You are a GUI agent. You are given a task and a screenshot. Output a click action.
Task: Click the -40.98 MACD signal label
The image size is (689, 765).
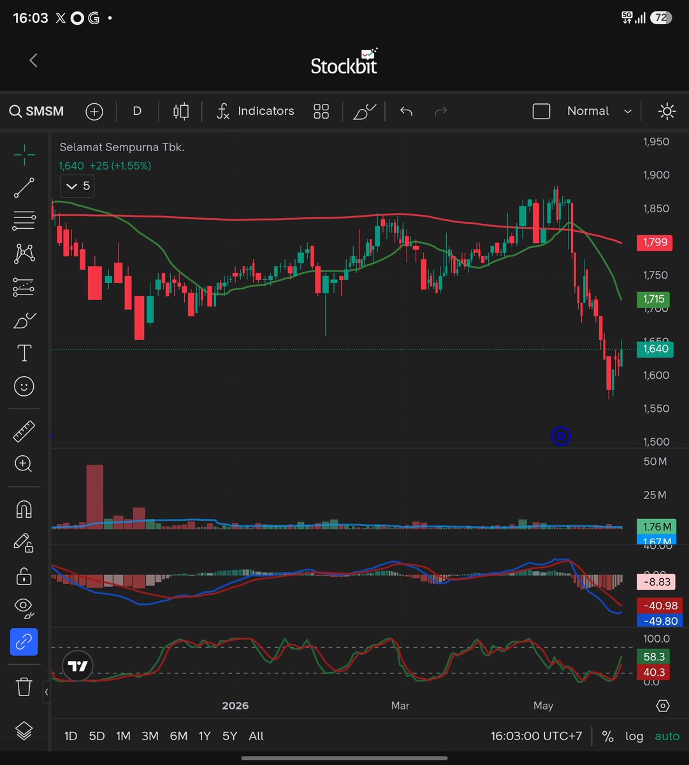click(660, 606)
